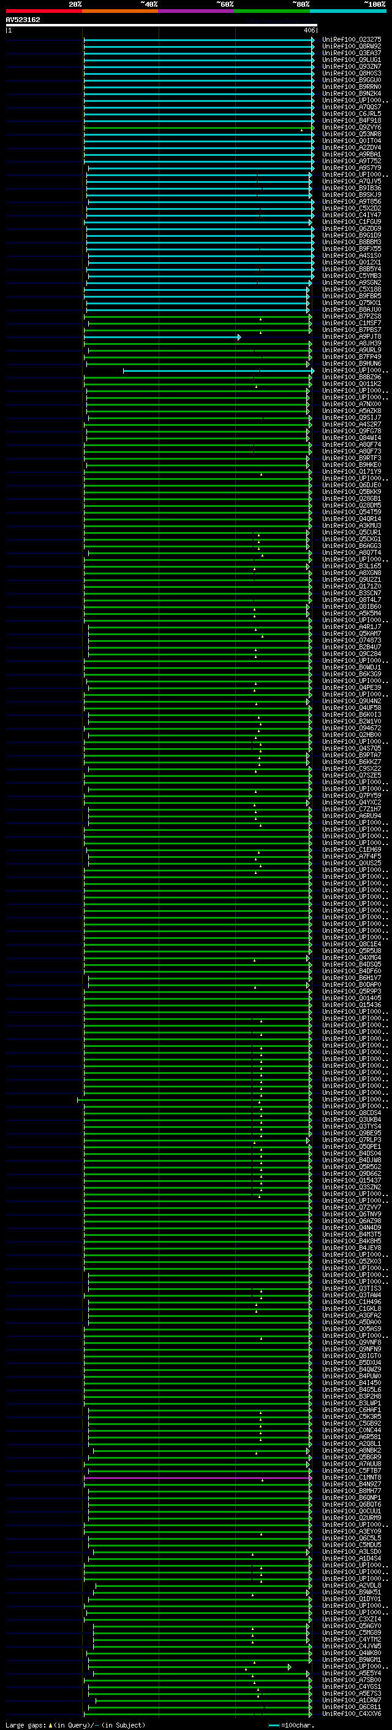This screenshot has height=1730, width=392.
Task: Select the UniRef100_B9RRN0 label
Action: pyautogui.click(x=351, y=87)
